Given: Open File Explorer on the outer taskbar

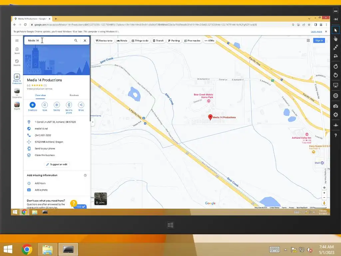Looking at the screenshot, I should point(47,249).
